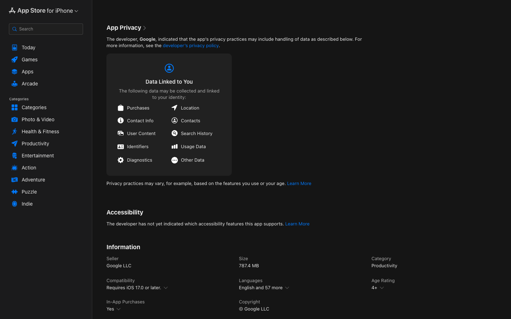Click the Puzzle piece icon
Viewport: 511px width, 319px height.
15,192
